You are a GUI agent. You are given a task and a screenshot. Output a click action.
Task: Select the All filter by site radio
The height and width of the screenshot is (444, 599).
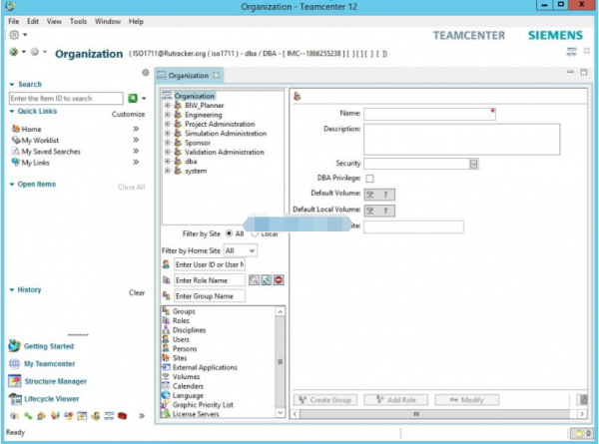click(230, 233)
